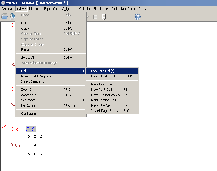Screen dimensions: 217x171
Task: Click the Help question mark icon
Action: point(138,17)
